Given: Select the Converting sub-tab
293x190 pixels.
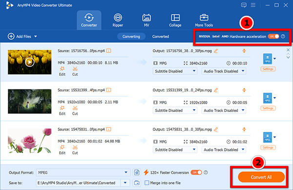Looking at the screenshot, I should 131,37.
